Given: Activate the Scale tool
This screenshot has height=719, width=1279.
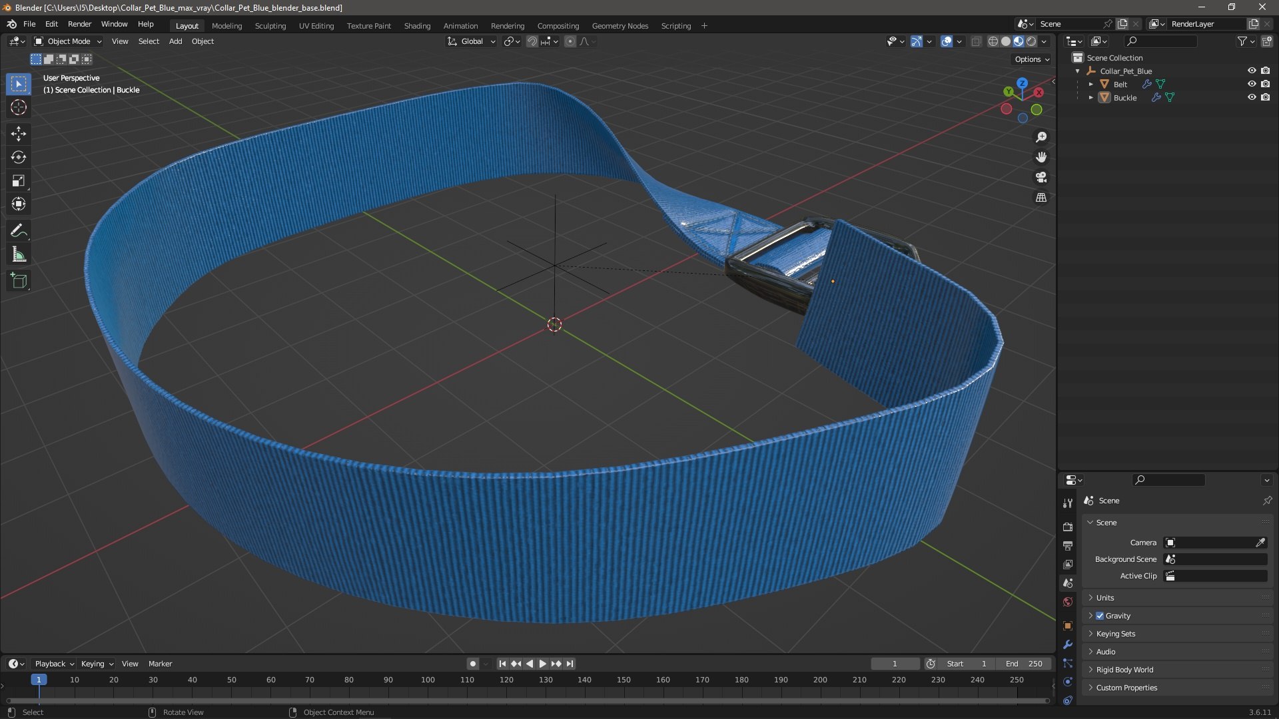Looking at the screenshot, I should (x=19, y=180).
